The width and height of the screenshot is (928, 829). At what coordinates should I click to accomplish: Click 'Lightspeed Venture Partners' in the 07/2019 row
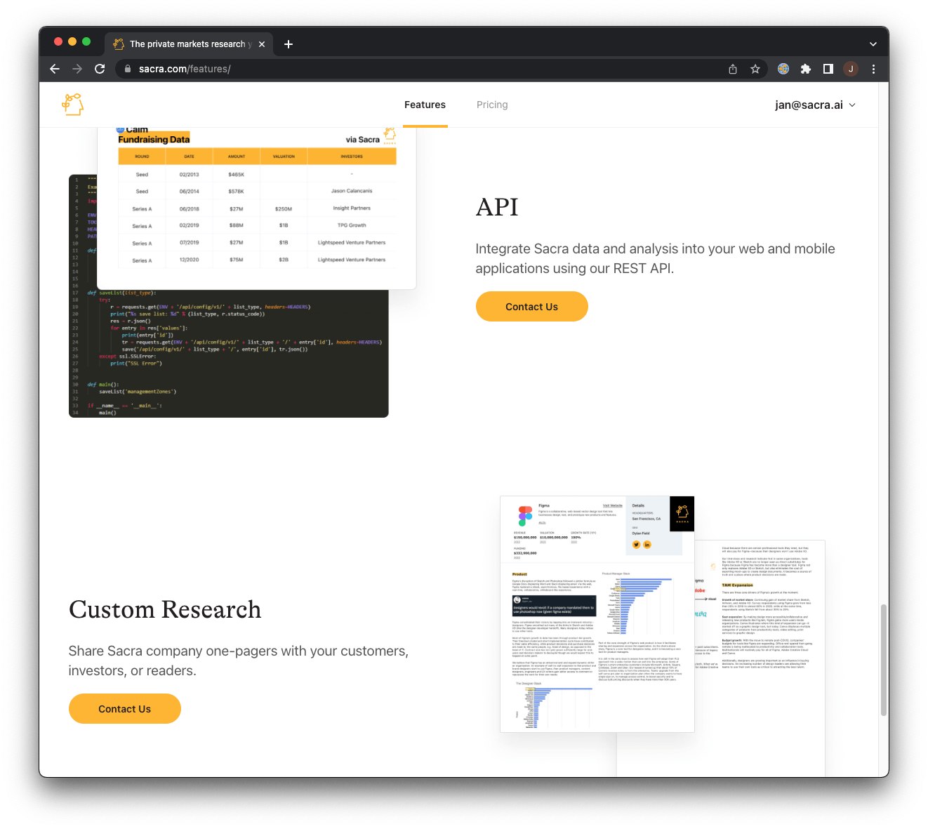[352, 242]
